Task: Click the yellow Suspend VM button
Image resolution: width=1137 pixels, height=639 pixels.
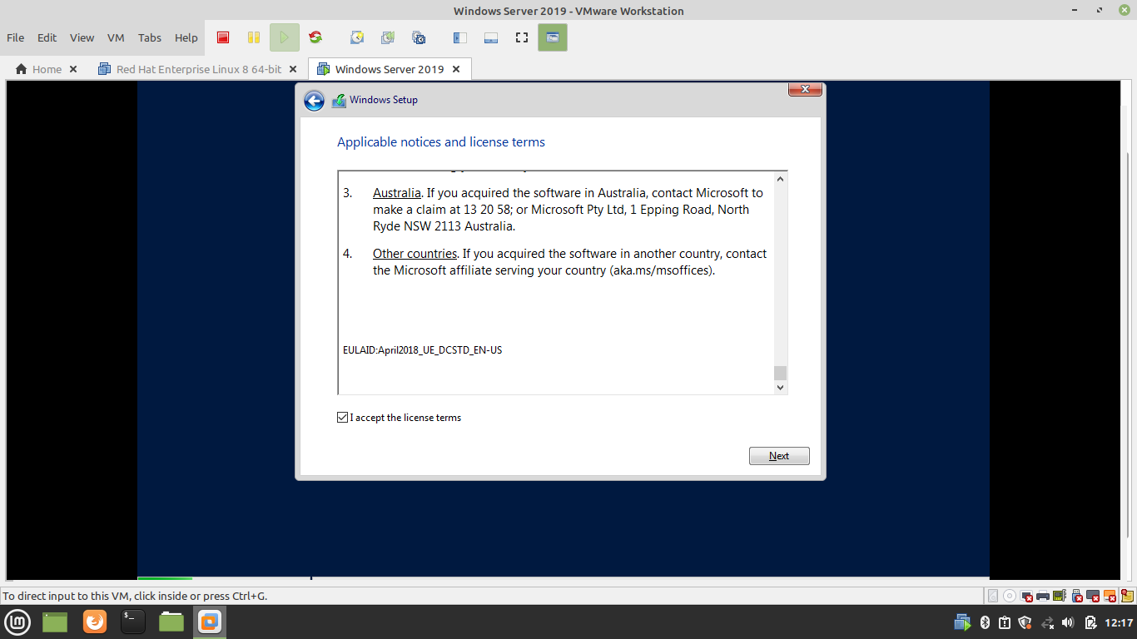Action: tap(254, 37)
